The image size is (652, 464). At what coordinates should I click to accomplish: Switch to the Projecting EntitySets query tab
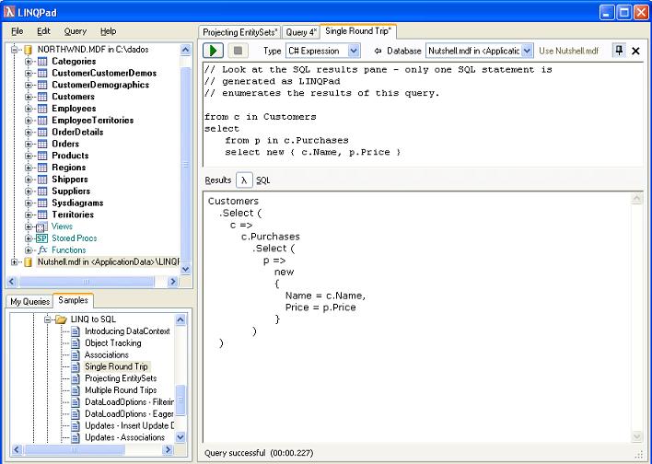point(240,32)
